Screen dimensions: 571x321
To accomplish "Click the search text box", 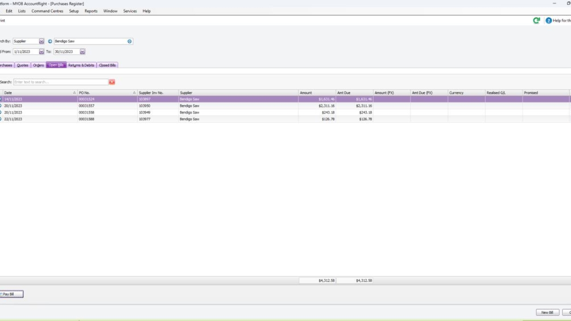I will pos(61,82).
